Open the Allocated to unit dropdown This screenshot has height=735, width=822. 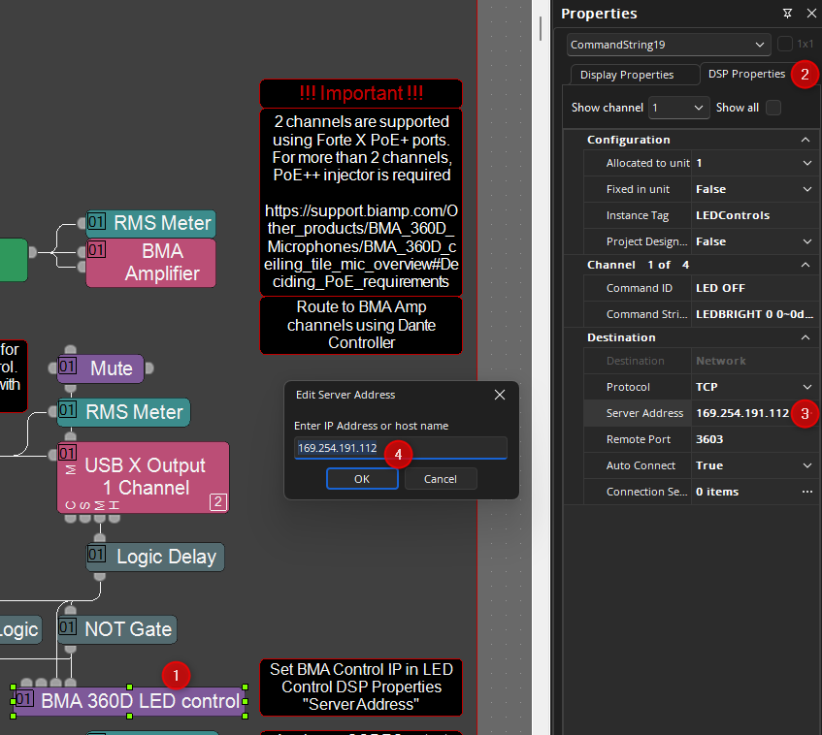click(x=806, y=163)
